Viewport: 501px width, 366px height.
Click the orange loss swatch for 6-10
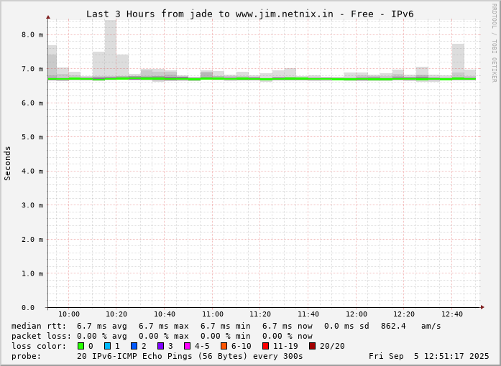click(x=224, y=346)
